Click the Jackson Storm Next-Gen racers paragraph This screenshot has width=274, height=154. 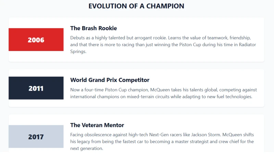click(x=162, y=141)
